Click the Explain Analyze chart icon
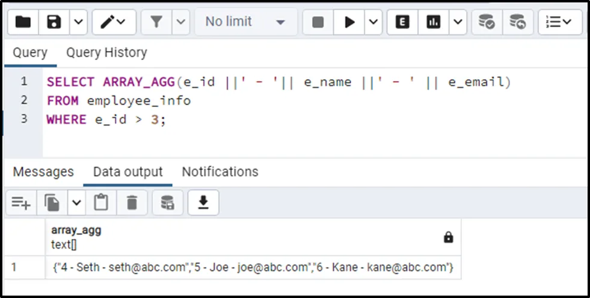This screenshot has width=590, height=298. pyautogui.click(x=433, y=22)
